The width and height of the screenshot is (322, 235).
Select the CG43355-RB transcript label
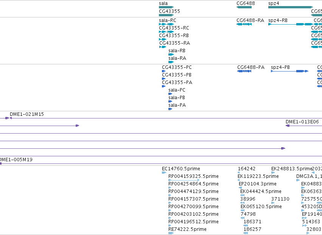click(174, 36)
